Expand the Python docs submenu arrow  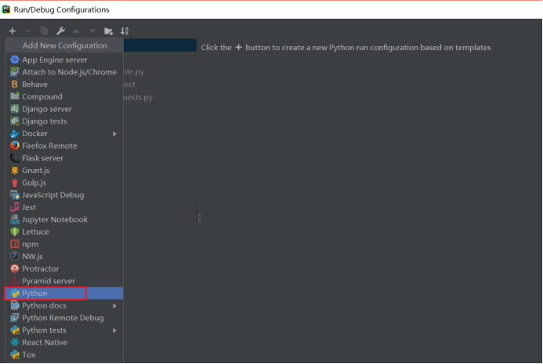pos(114,306)
